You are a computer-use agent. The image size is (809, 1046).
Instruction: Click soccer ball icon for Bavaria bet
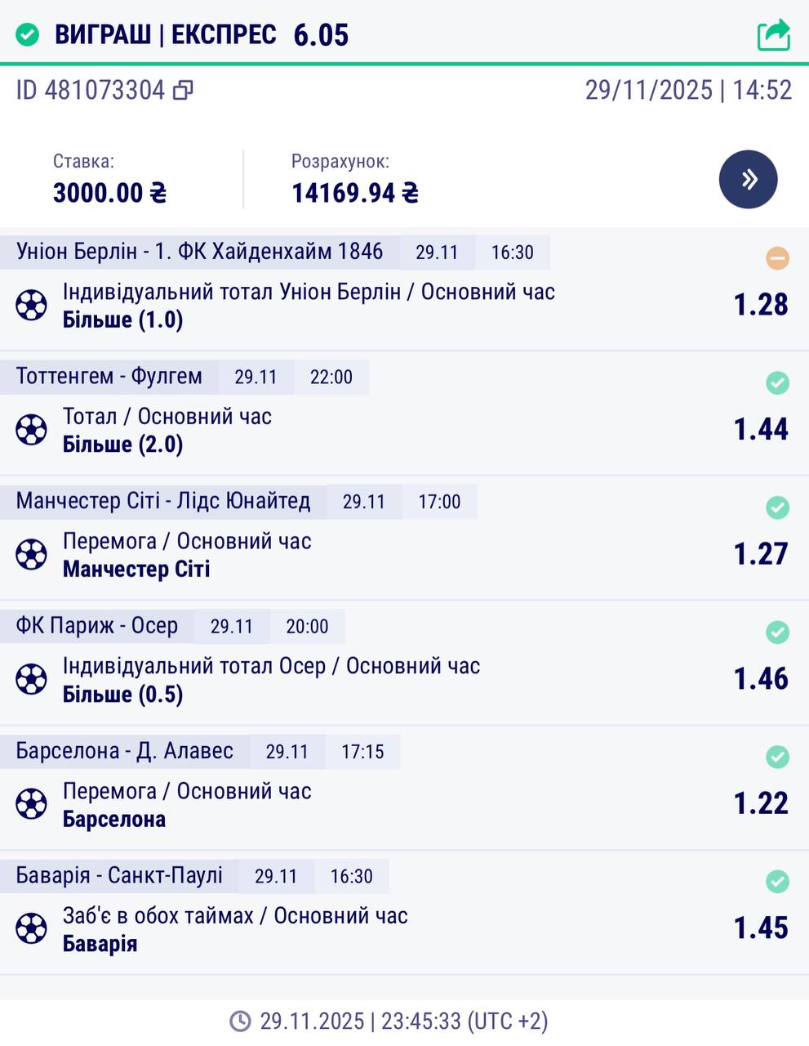pos(31,929)
